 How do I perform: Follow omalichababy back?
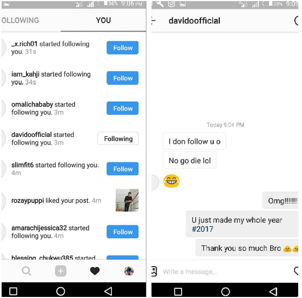pos(123,108)
